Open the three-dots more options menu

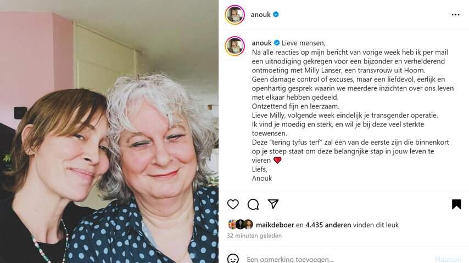pos(455,15)
